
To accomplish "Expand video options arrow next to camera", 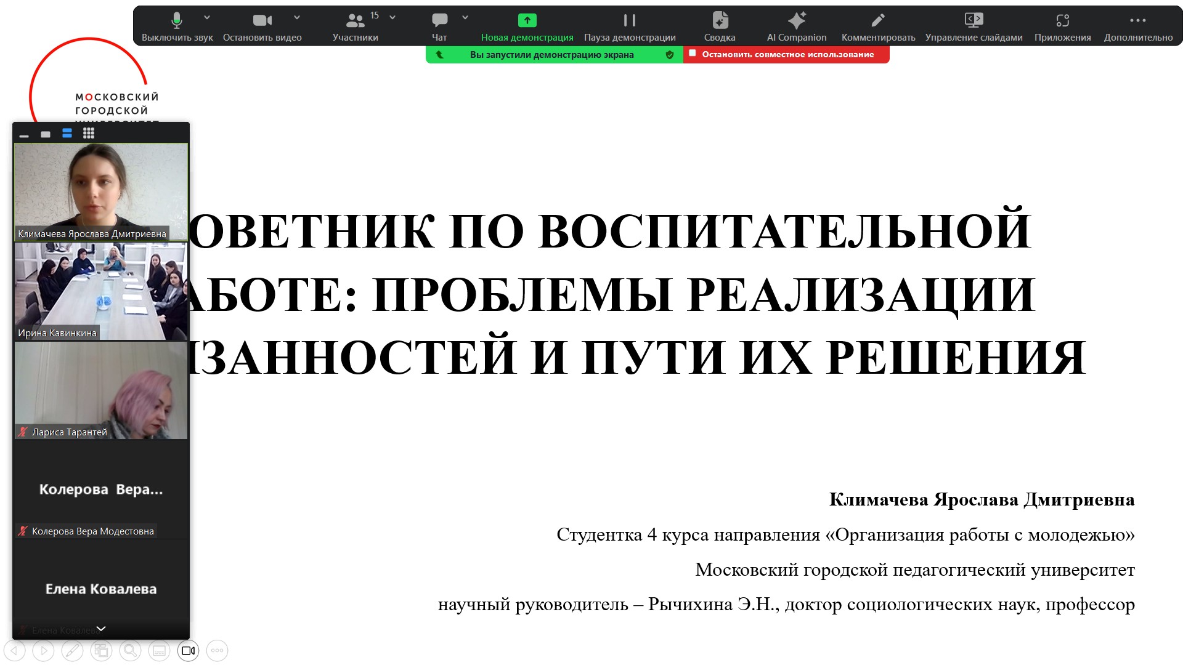I will pyautogui.click(x=297, y=18).
